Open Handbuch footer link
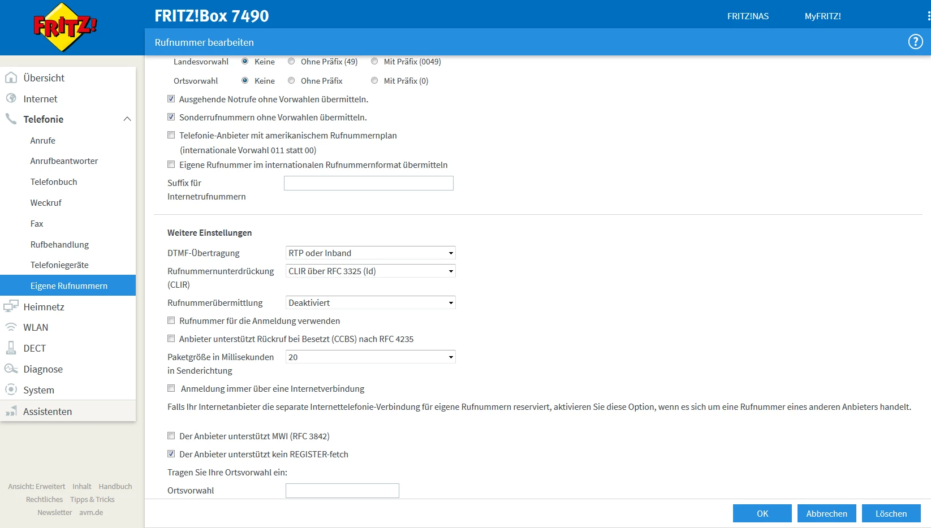The height and width of the screenshot is (528, 931). pyautogui.click(x=115, y=486)
